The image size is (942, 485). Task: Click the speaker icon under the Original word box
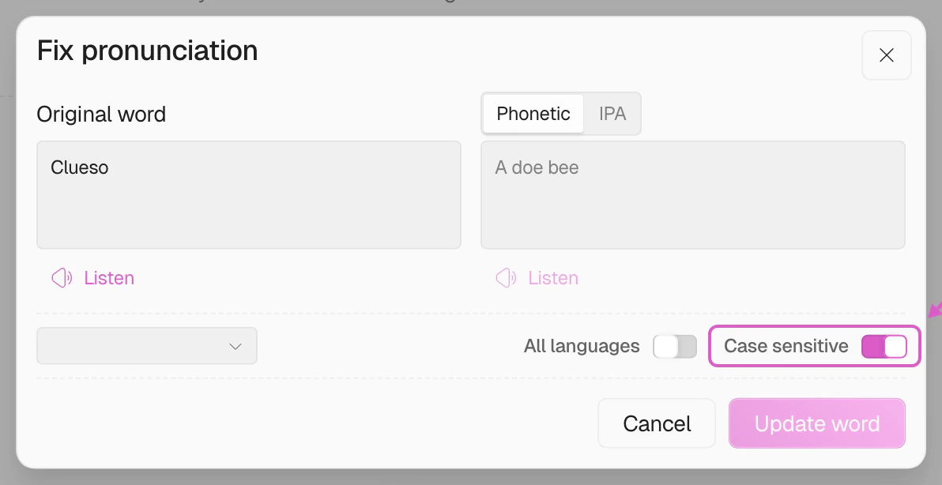(62, 278)
